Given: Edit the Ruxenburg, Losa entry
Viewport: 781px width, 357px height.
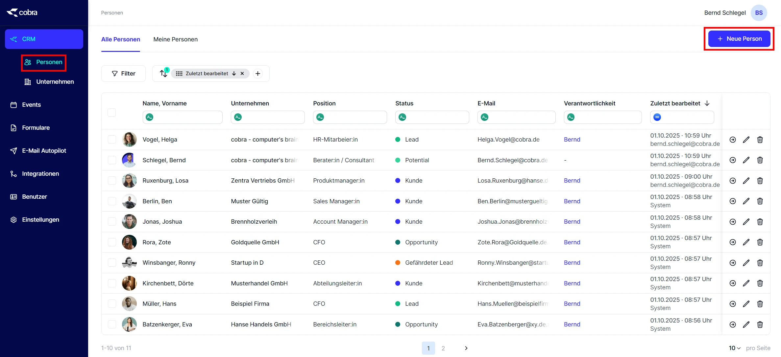Looking at the screenshot, I should click(746, 181).
